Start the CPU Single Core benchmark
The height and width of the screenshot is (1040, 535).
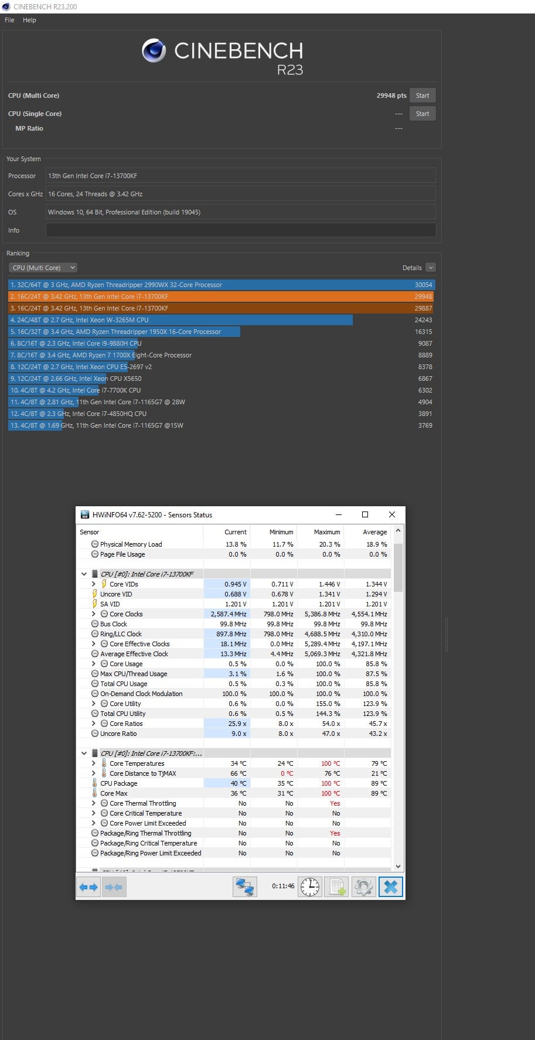tap(422, 114)
